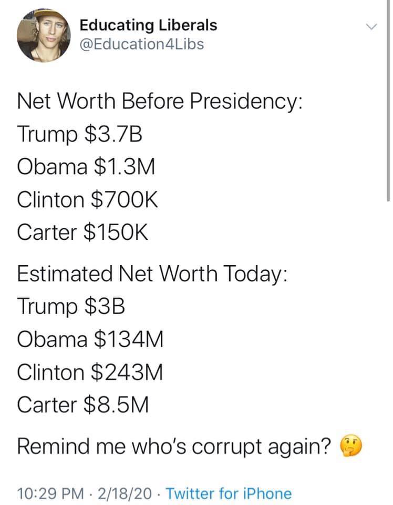The image size is (393, 505).
Task: Click the Obama $134M line
Action: pyautogui.click(x=90, y=339)
